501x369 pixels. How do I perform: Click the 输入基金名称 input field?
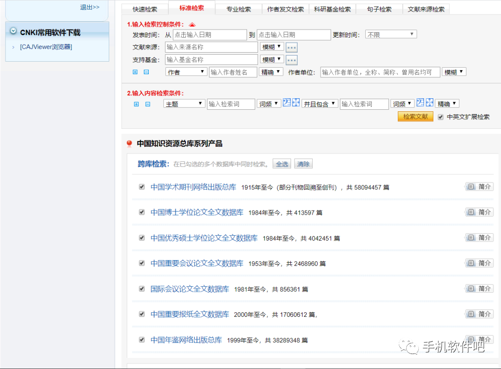(211, 60)
